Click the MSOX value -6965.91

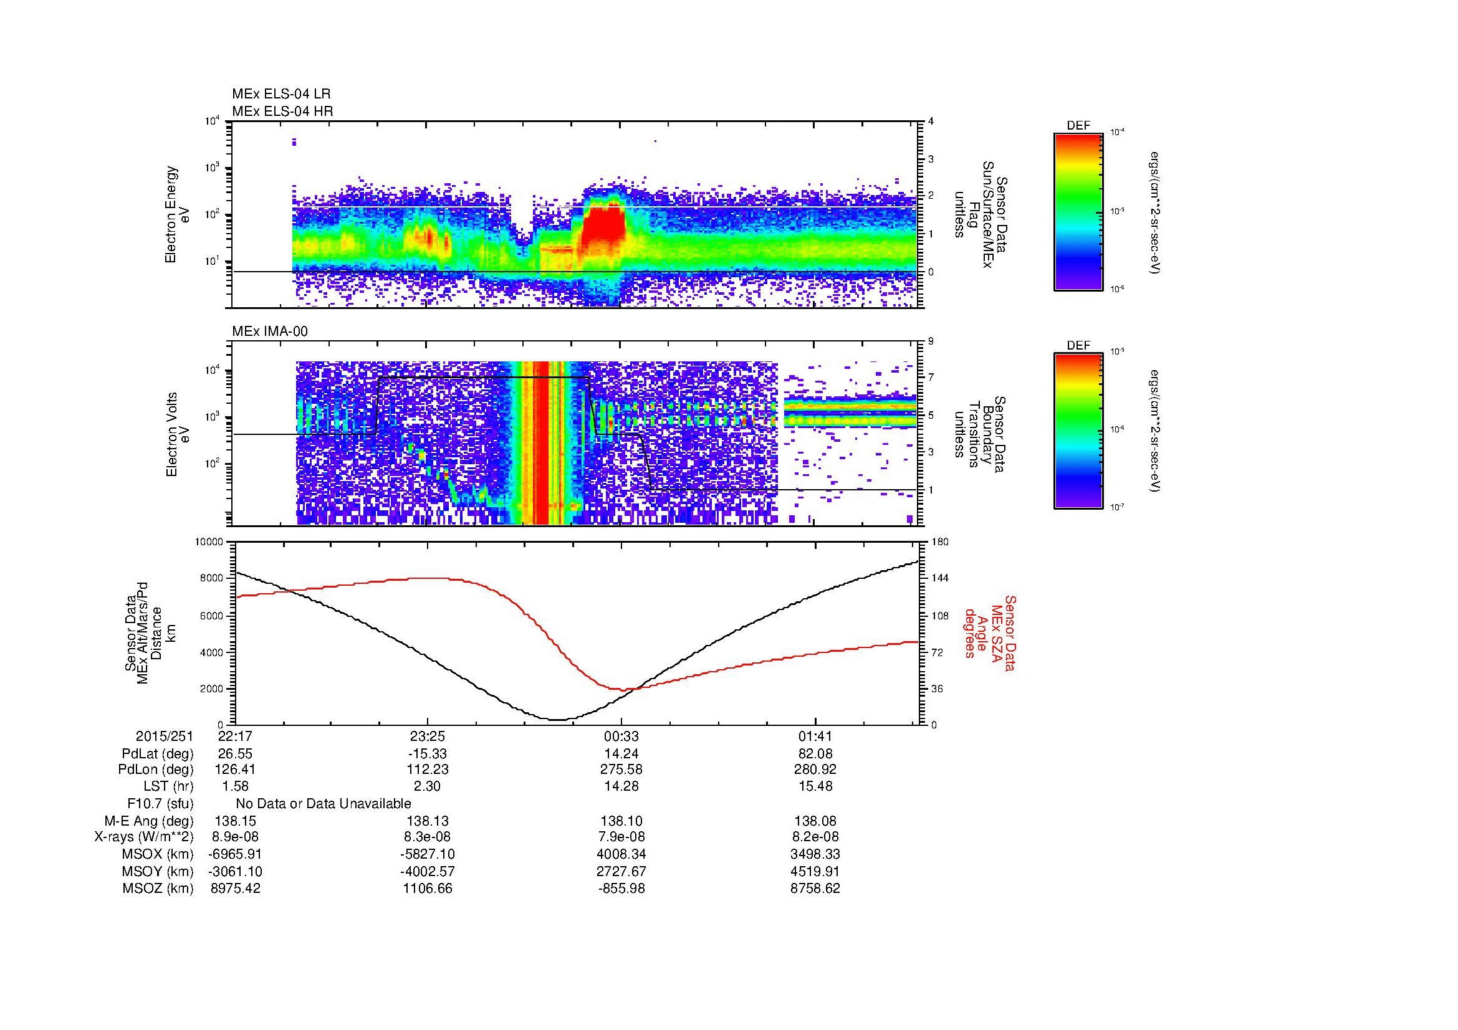(236, 855)
